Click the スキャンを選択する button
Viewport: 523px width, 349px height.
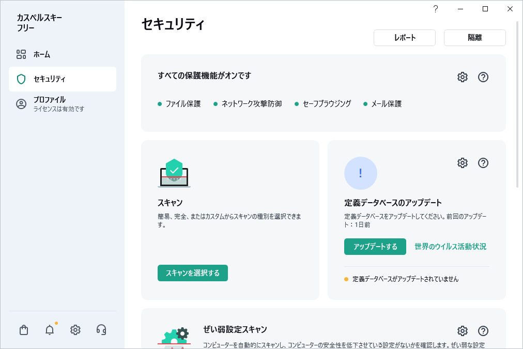coord(193,273)
